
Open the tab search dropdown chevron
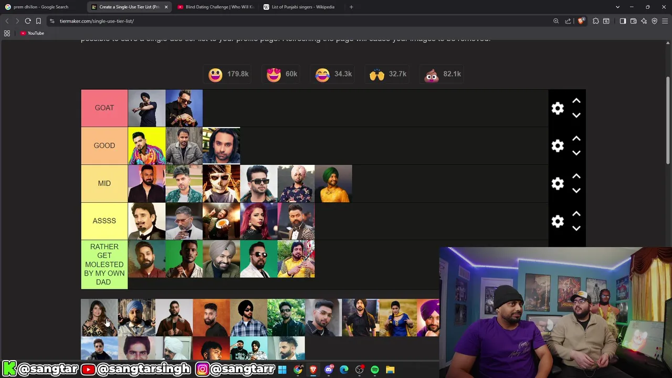tap(617, 7)
